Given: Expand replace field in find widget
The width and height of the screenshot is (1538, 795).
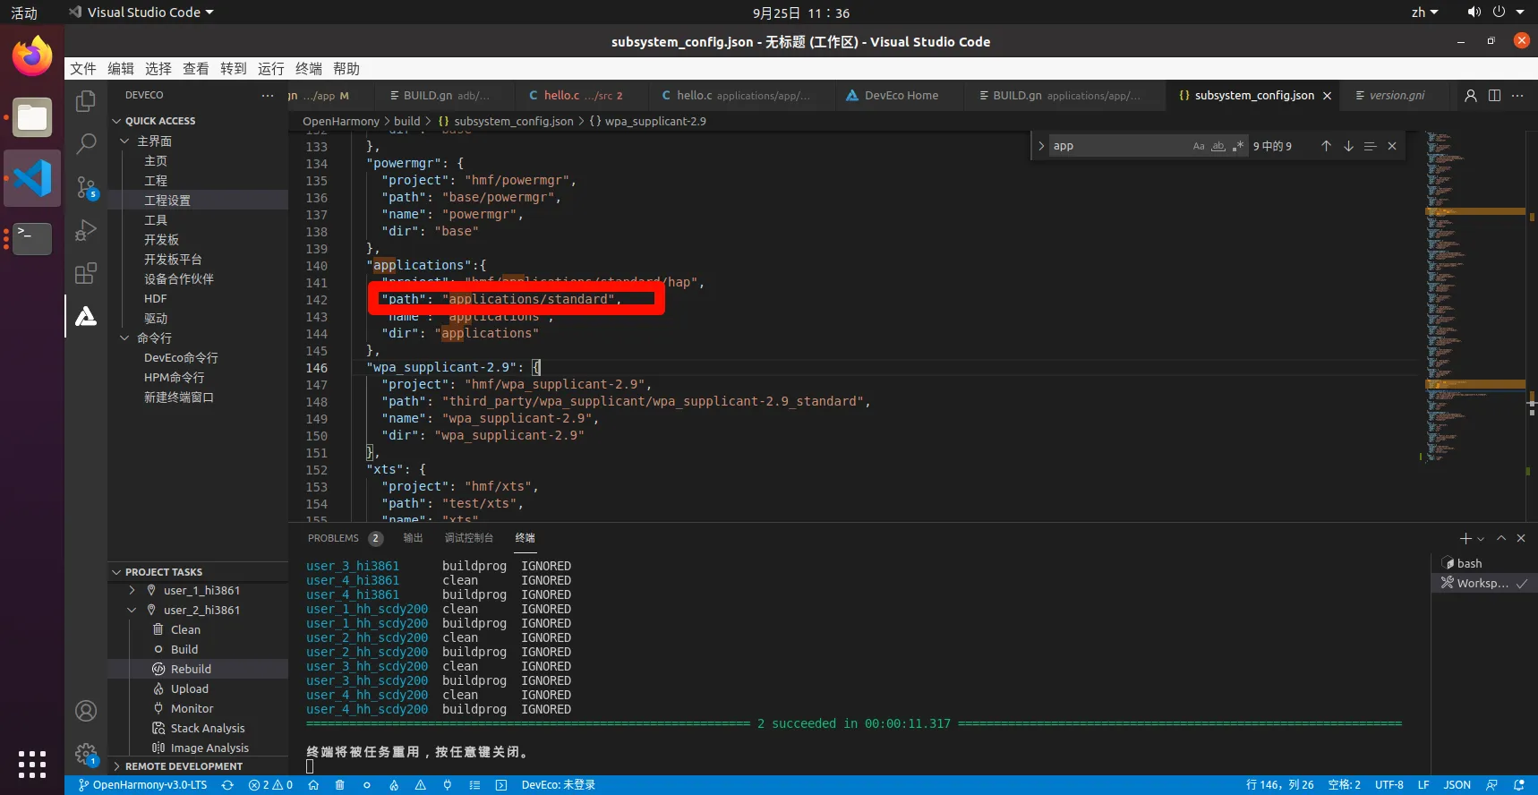Looking at the screenshot, I should (x=1041, y=146).
